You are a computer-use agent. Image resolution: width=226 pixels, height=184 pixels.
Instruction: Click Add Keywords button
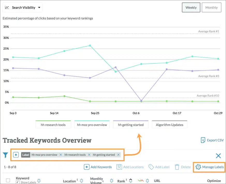click(98, 167)
